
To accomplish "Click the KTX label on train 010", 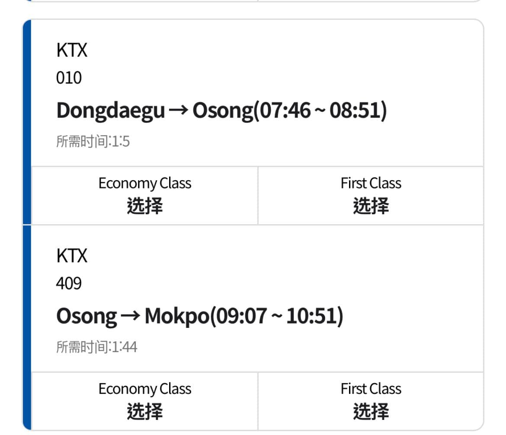I will pos(72,50).
